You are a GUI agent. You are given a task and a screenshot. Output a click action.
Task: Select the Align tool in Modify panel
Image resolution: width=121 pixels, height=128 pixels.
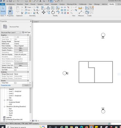click(x=43, y=8)
